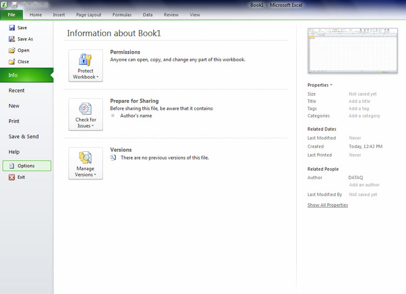Click the Close command label
The height and width of the screenshot is (294, 406).
point(23,62)
